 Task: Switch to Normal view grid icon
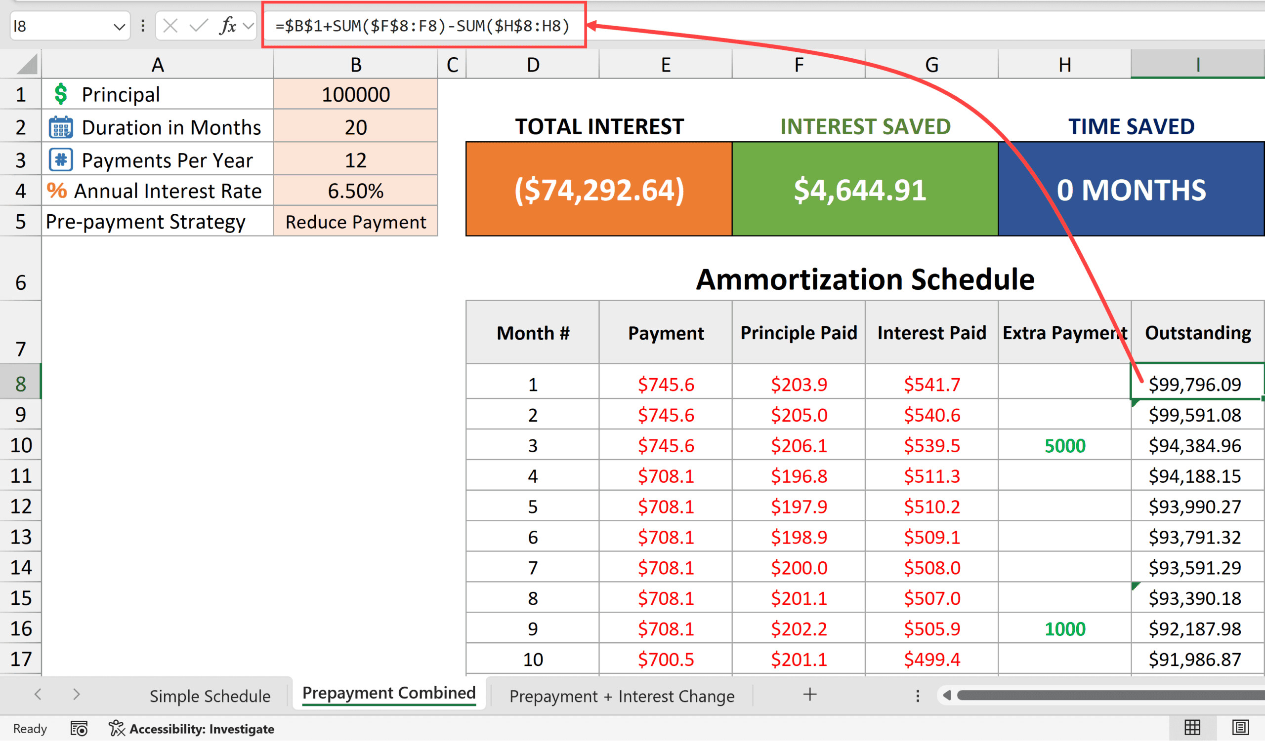click(1192, 728)
